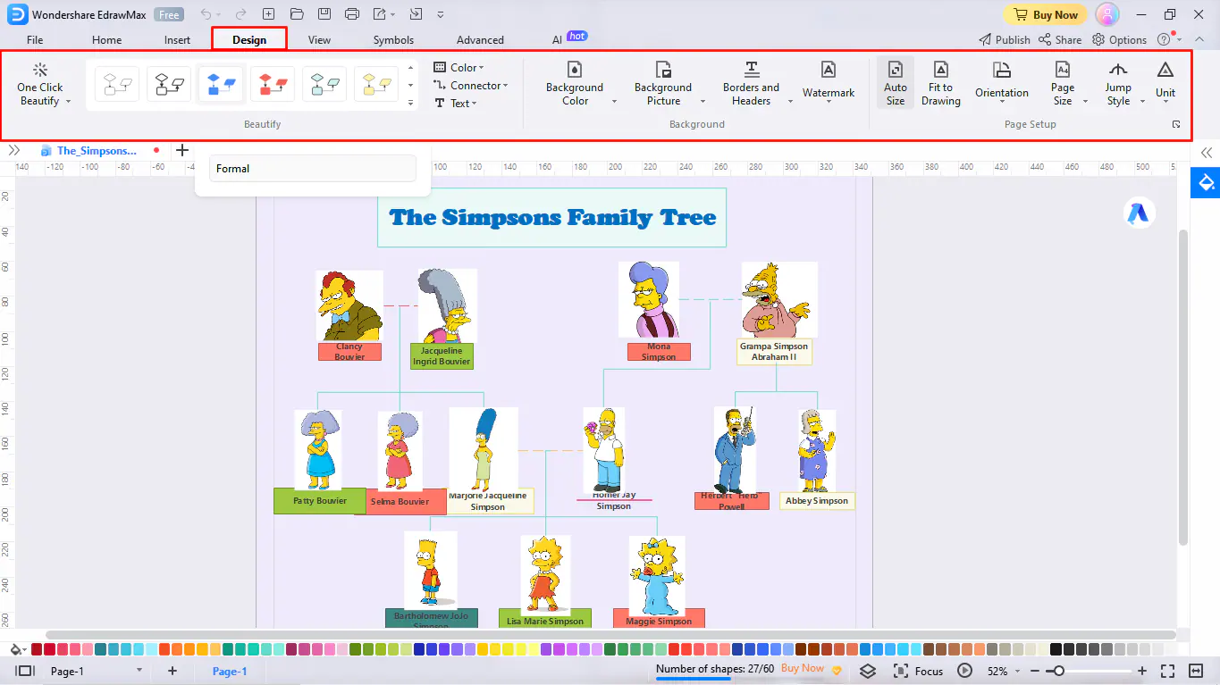Open the Page Setup dialog launcher
The image size is (1220, 685).
(x=1176, y=124)
